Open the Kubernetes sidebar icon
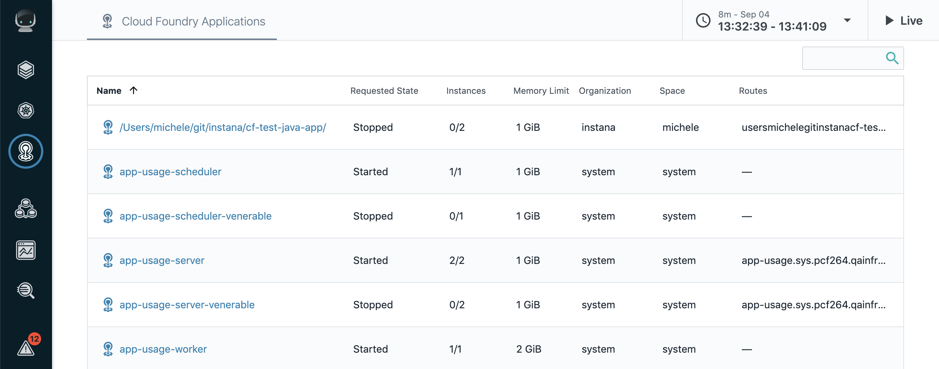939x369 pixels. [x=25, y=111]
